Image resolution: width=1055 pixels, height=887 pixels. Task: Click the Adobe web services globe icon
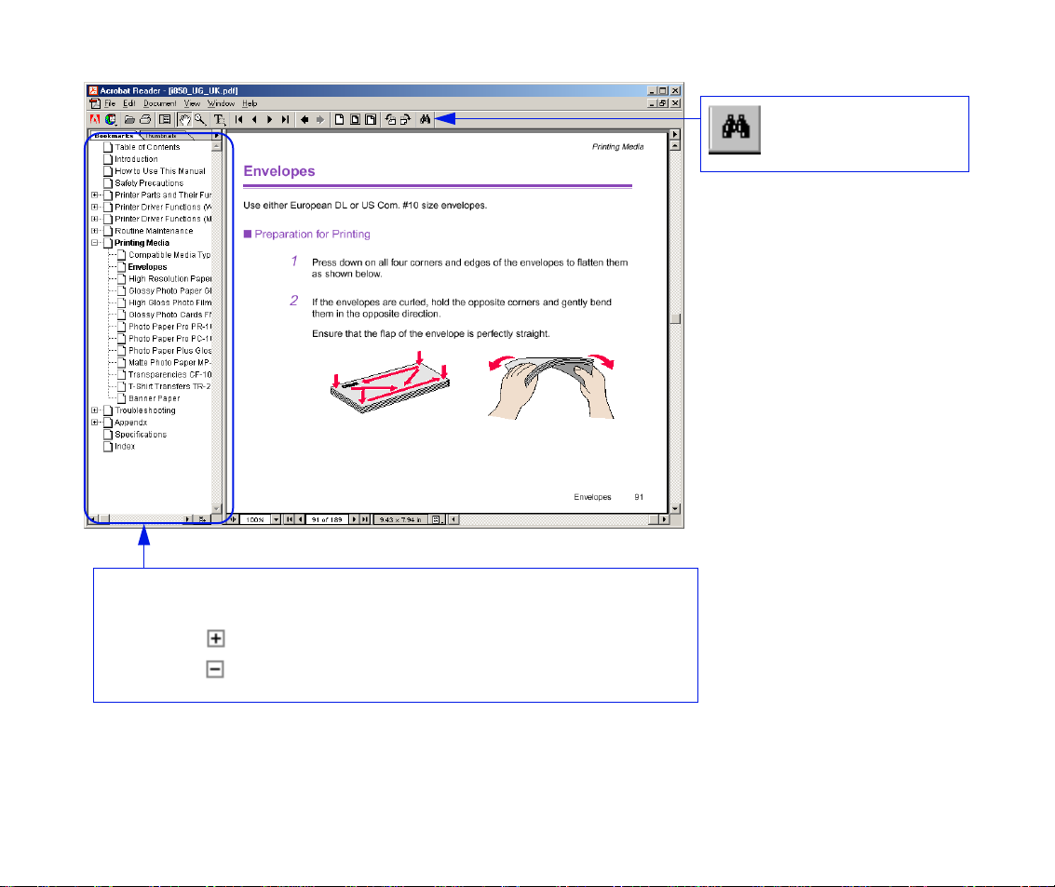click(111, 120)
